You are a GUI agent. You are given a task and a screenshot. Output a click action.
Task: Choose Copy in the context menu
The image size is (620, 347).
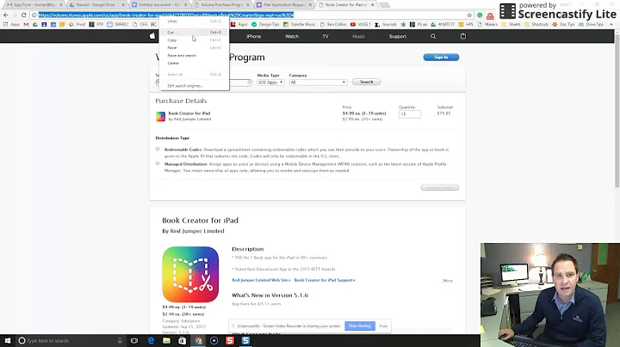194,40
